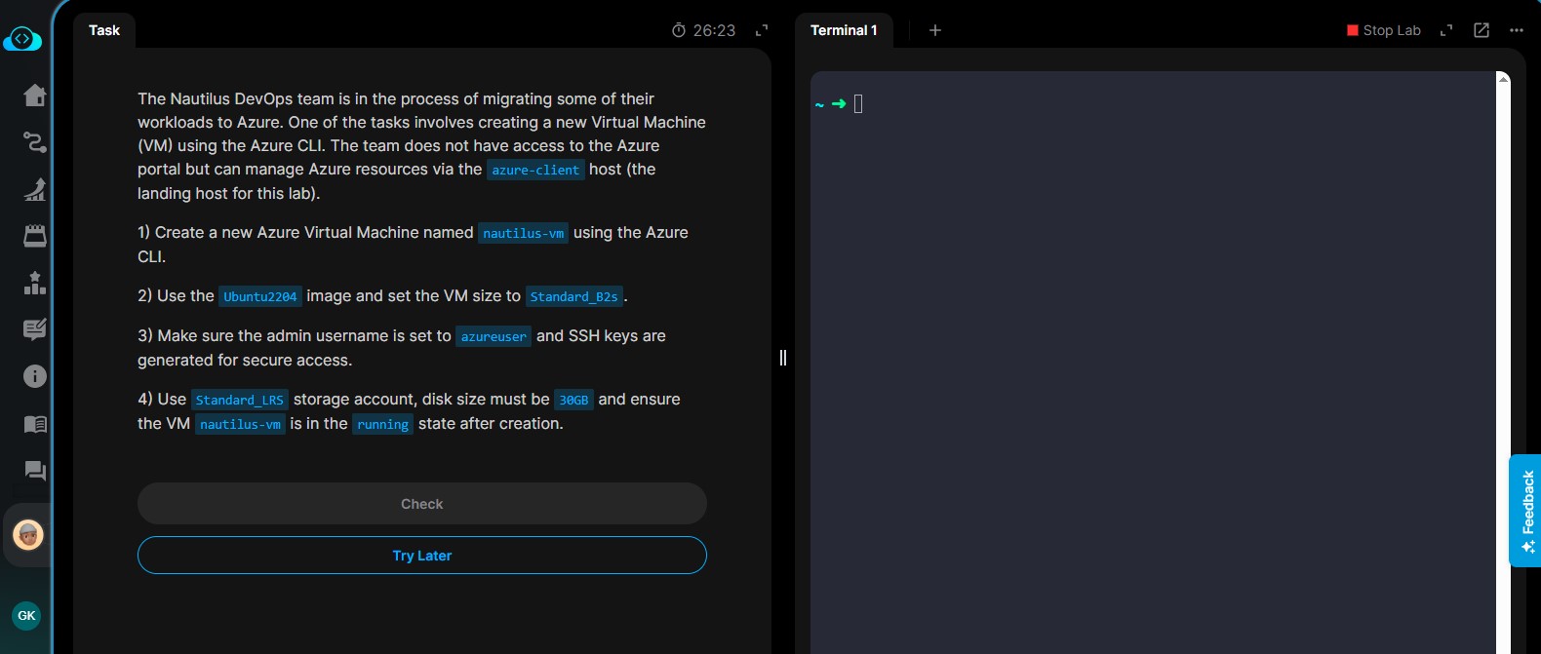This screenshot has height=654, width=1541.
Task: Open the calendar events sidebar icon
Action: click(35, 236)
